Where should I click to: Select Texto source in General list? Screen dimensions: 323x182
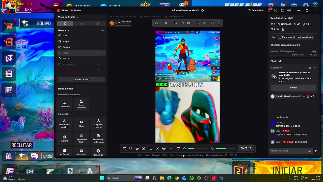81,36
